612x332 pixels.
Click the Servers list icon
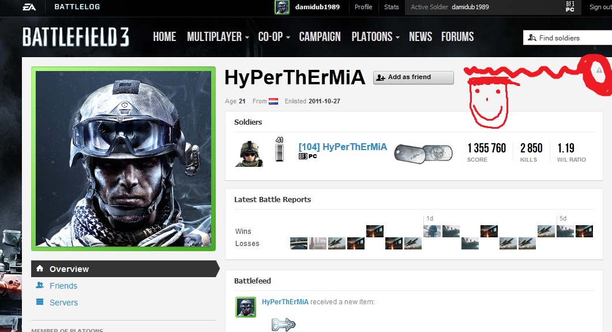[40, 302]
